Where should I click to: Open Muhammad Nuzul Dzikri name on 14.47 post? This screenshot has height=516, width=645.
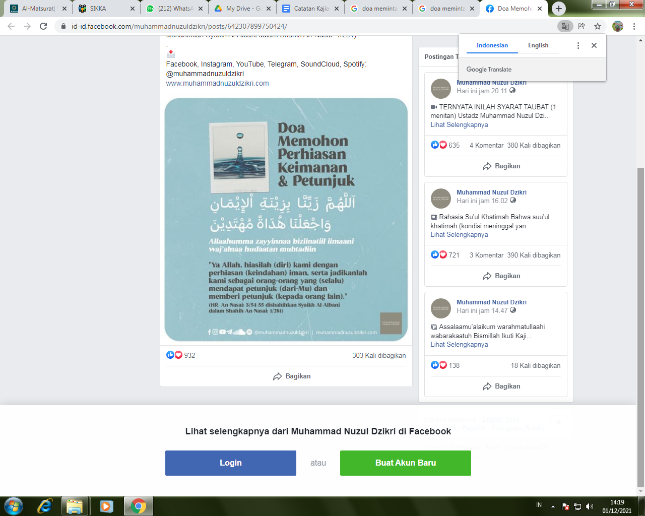tap(491, 302)
